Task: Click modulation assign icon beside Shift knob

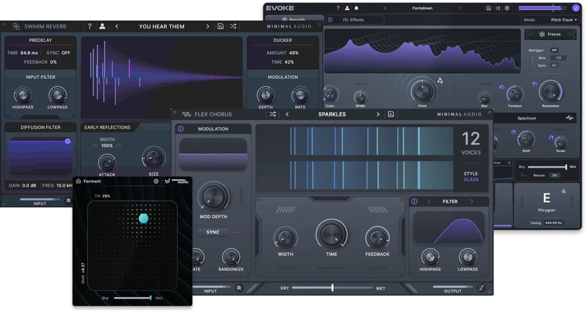Action: coord(513,133)
